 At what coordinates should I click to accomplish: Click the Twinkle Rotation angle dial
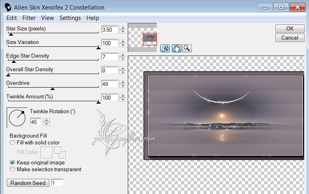click(17, 118)
